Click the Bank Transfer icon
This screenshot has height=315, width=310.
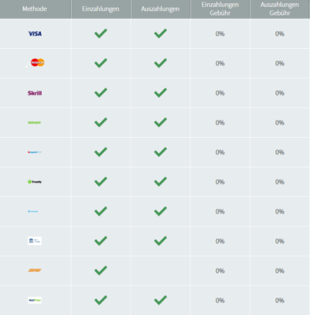[35, 241]
